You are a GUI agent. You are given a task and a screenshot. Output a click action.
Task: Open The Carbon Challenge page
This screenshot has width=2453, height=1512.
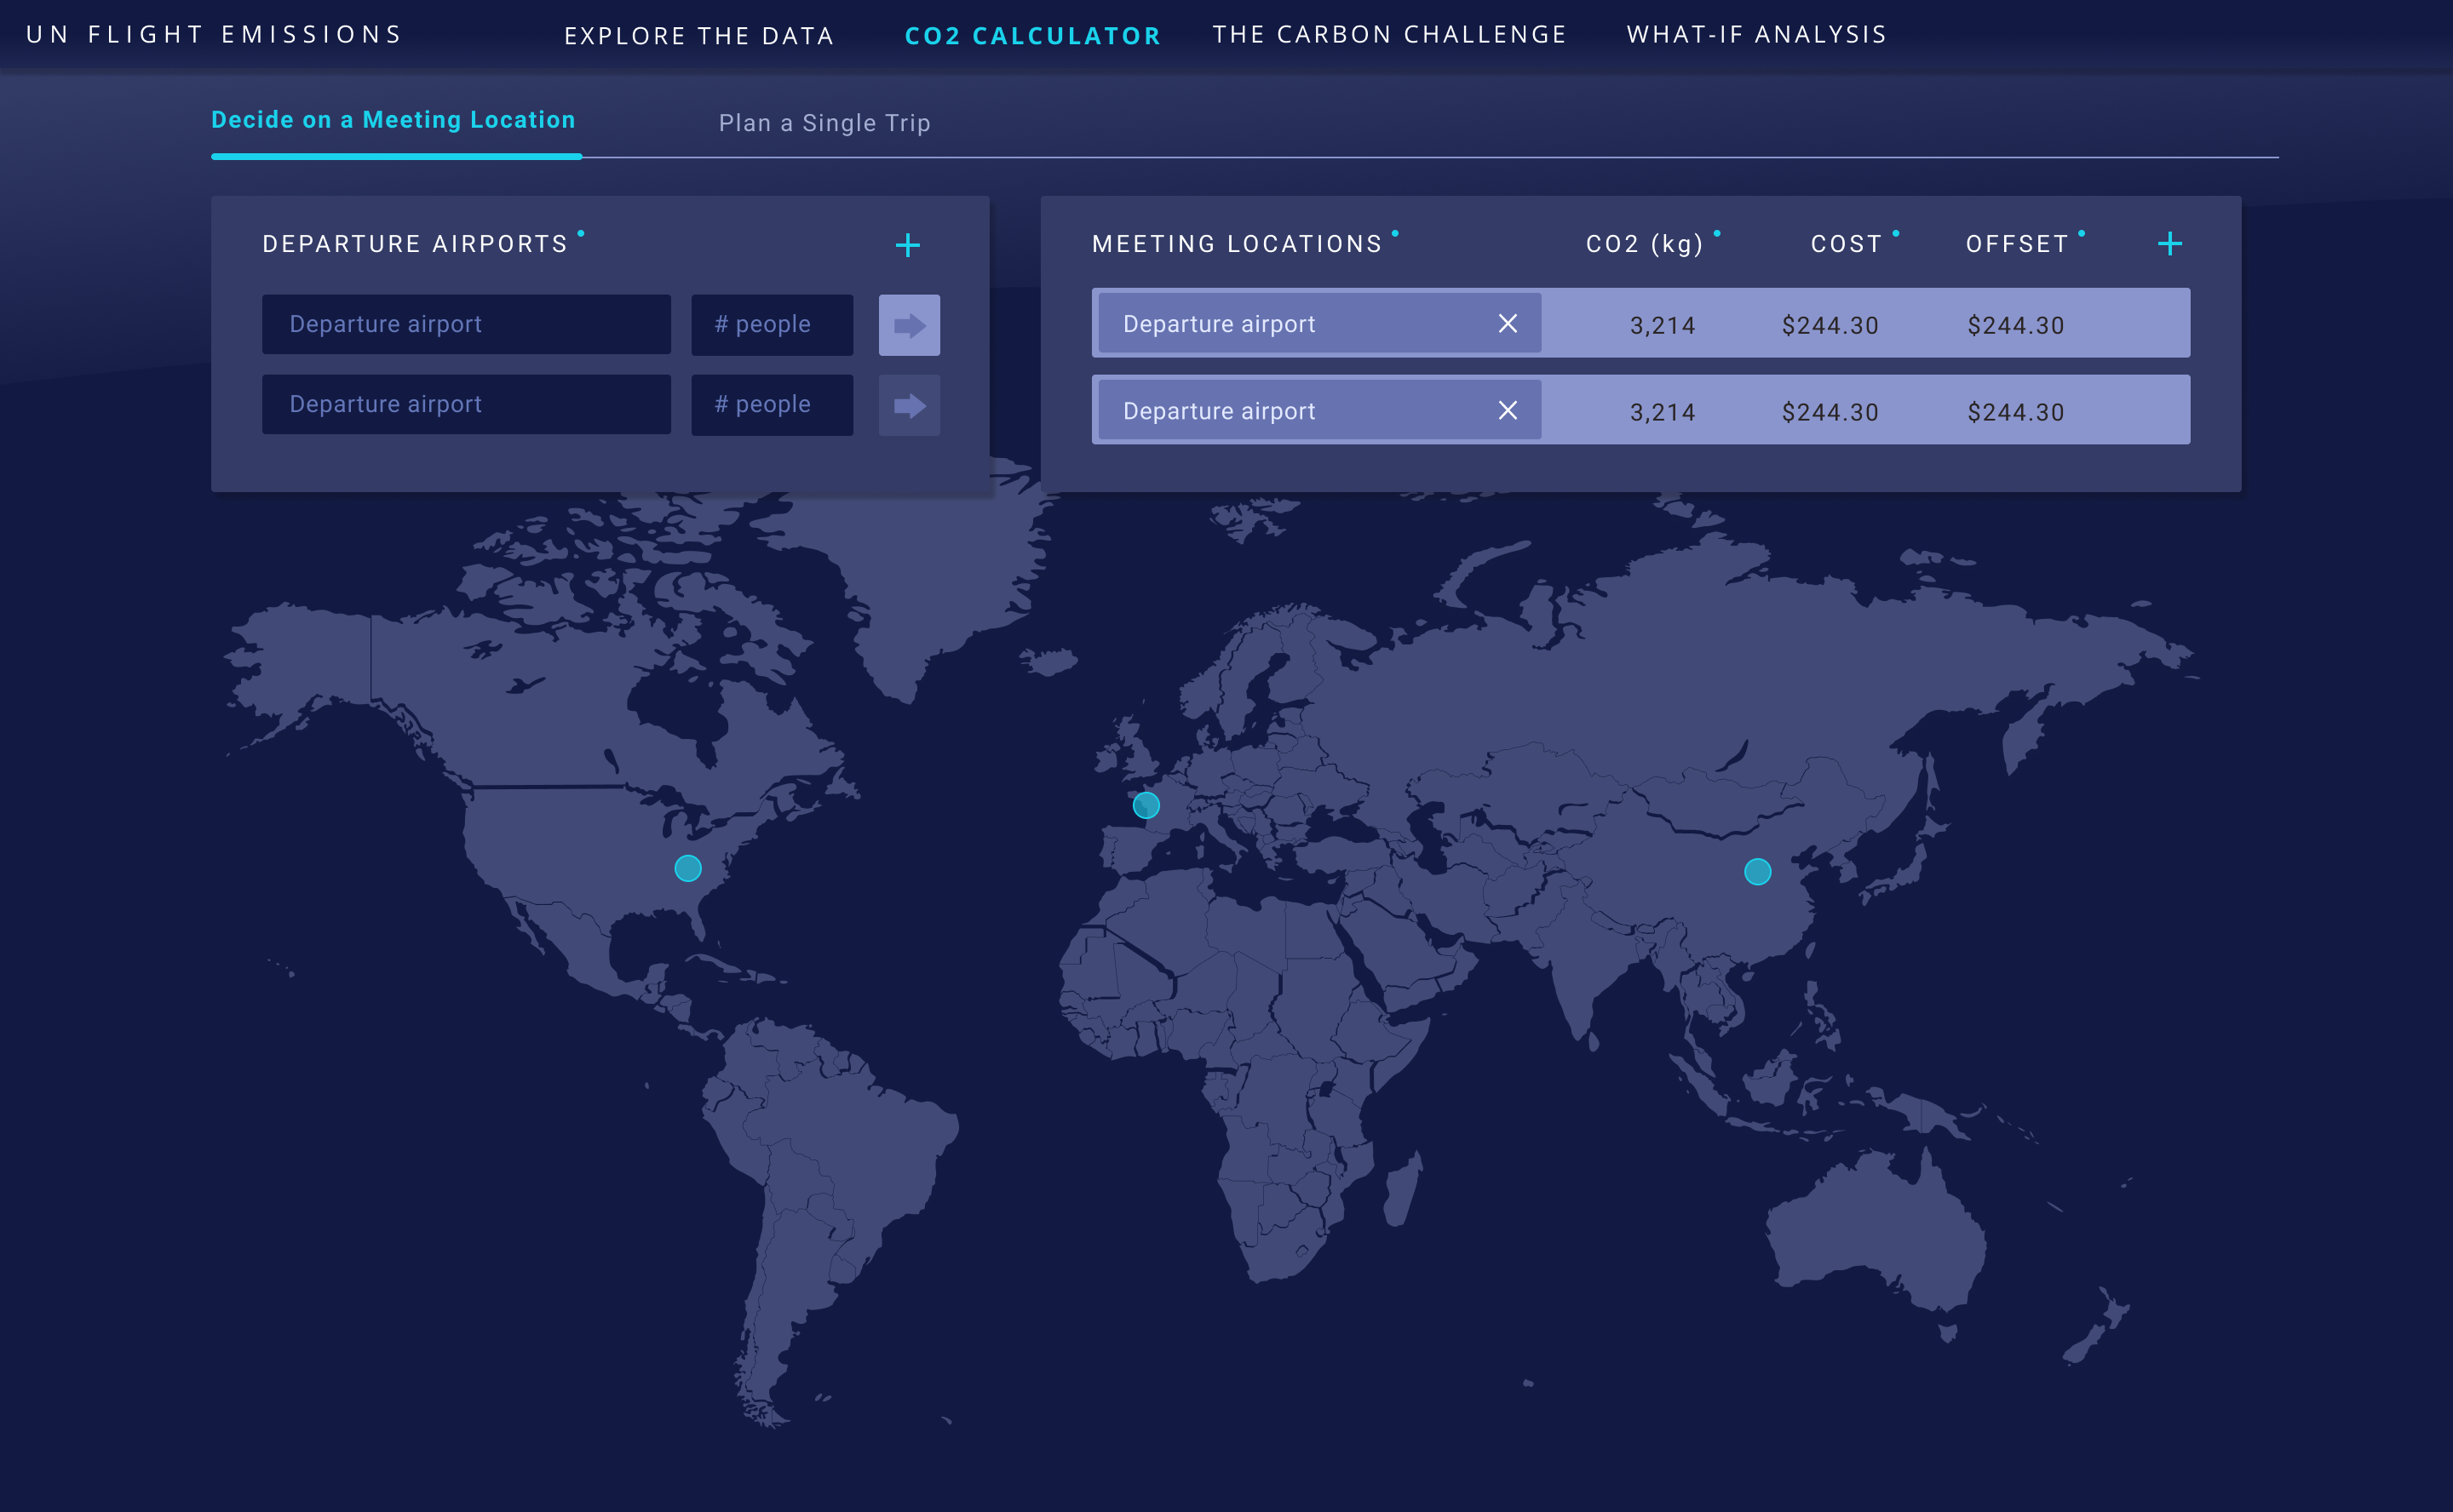[1388, 34]
